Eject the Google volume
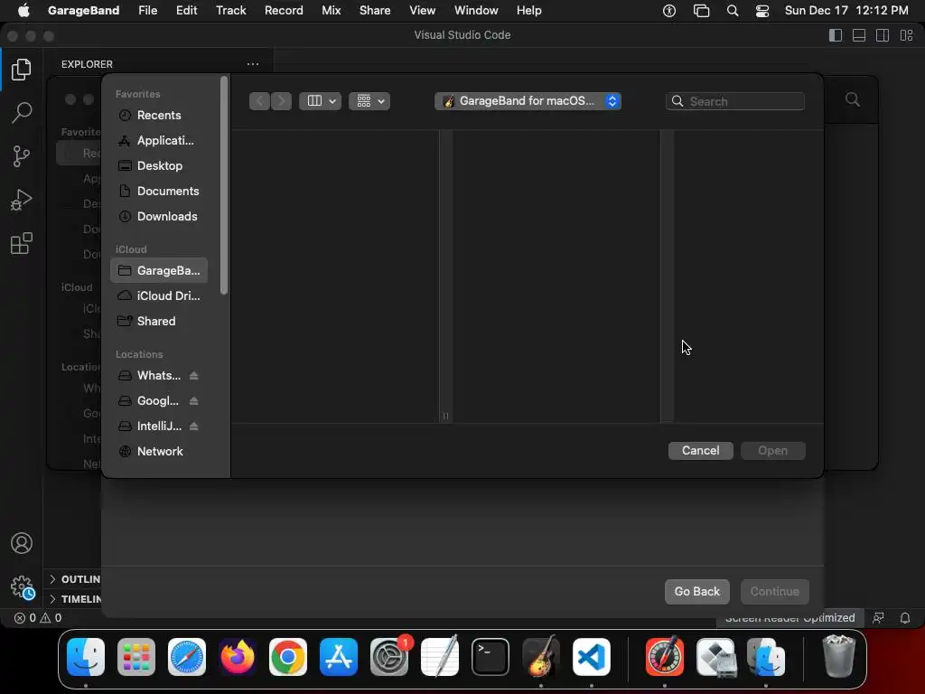This screenshot has height=694, width=925. click(x=193, y=400)
